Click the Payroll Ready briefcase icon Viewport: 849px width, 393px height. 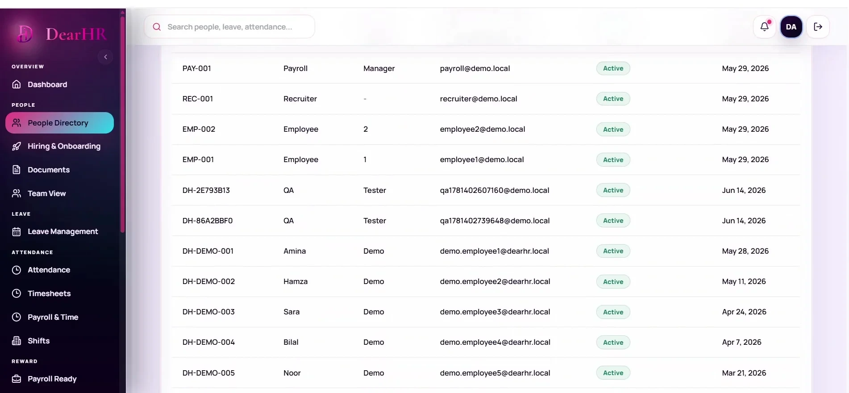[17, 379]
